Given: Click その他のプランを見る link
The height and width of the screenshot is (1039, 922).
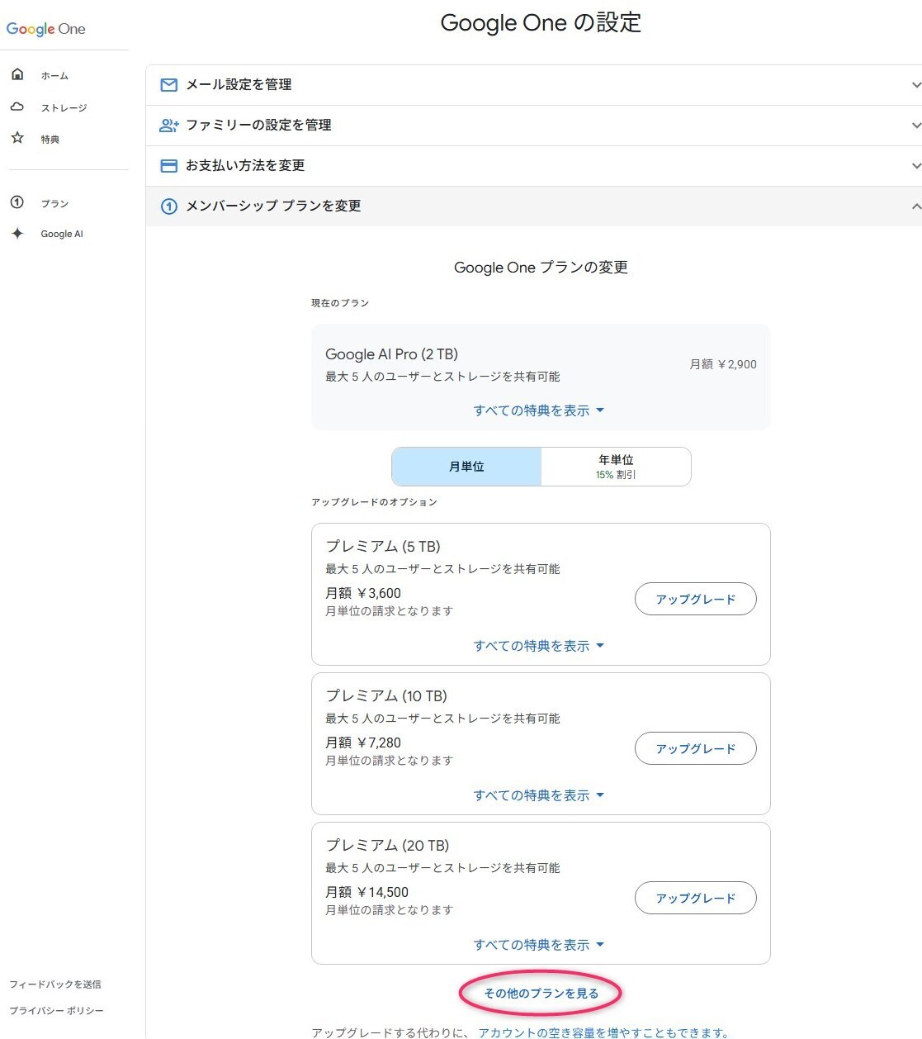Looking at the screenshot, I should (x=541, y=994).
